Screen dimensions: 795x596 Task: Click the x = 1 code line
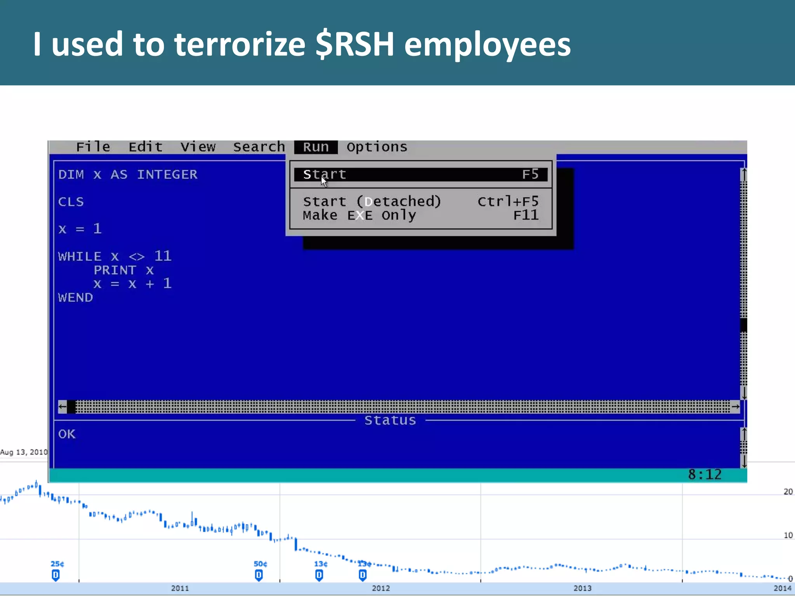[80, 229]
